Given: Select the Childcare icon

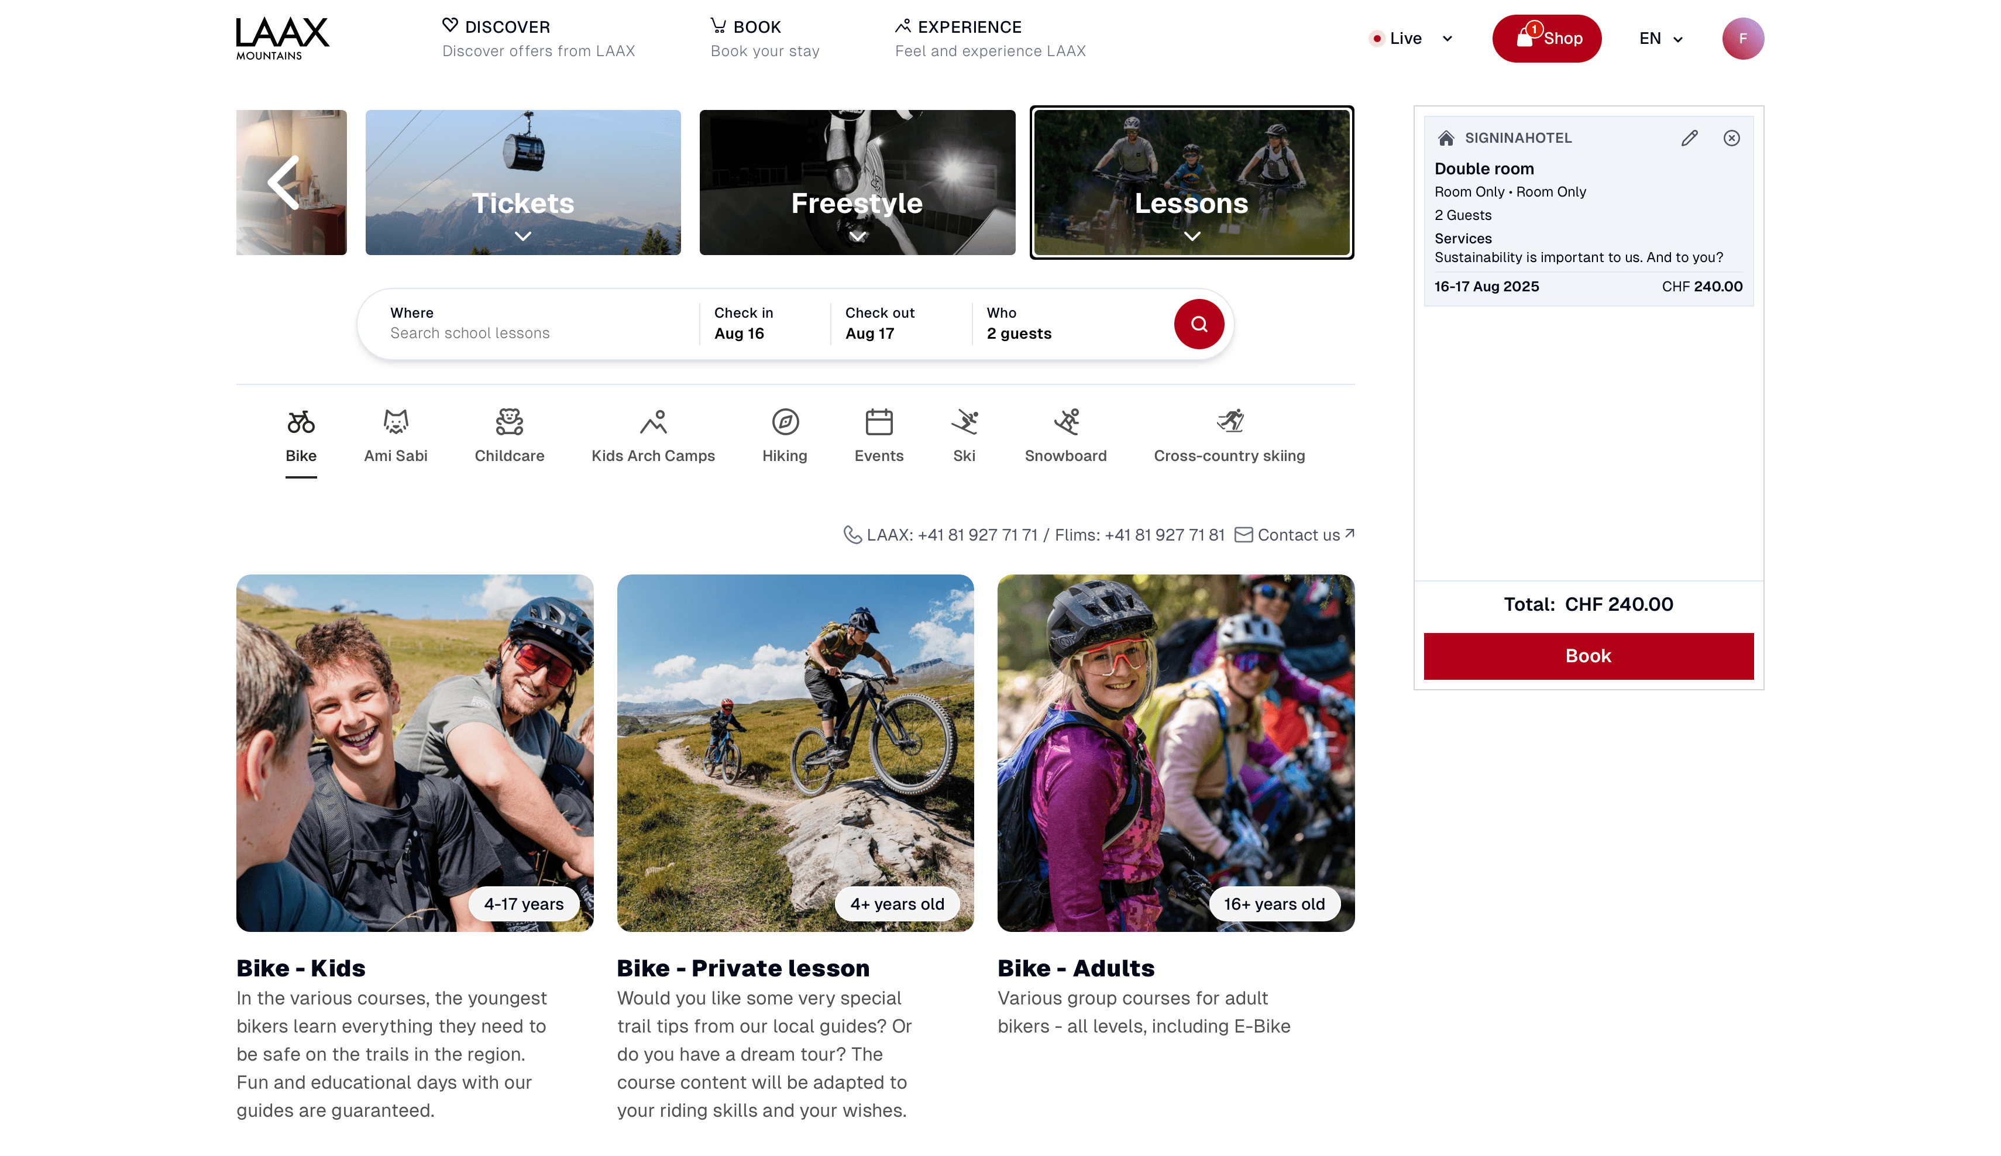Looking at the screenshot, I should click(509, 423).
